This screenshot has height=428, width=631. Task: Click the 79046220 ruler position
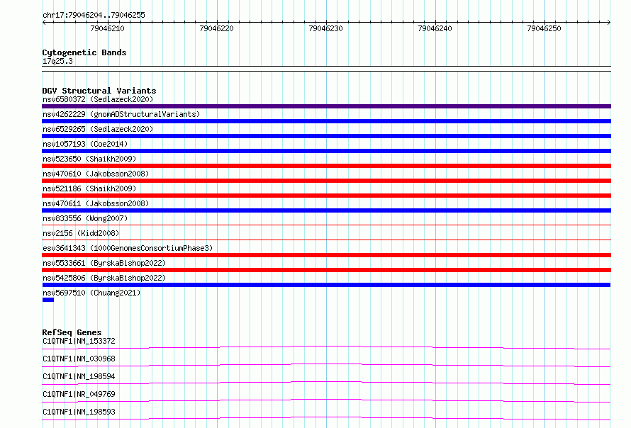(x=216, y=28)
